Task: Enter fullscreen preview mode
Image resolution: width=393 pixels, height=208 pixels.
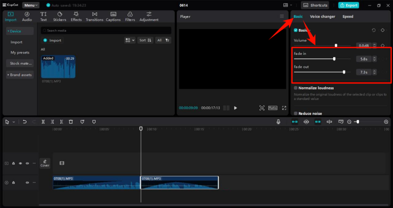Action: 284,108
